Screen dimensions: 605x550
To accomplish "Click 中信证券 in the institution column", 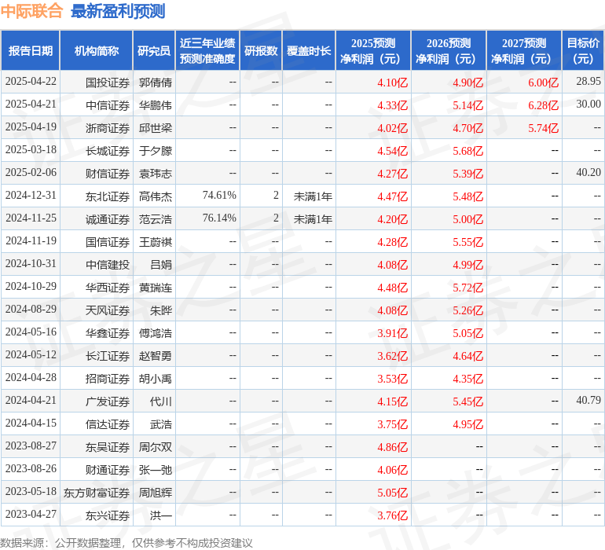I will pos(108,105).
